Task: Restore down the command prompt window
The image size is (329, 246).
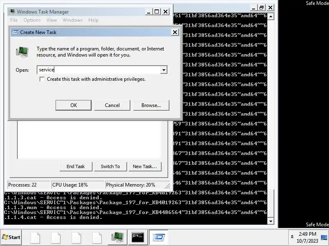Action: tap(262, 8)
